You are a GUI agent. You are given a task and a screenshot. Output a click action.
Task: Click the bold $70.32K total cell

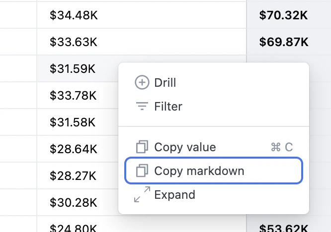pos(289,15)
